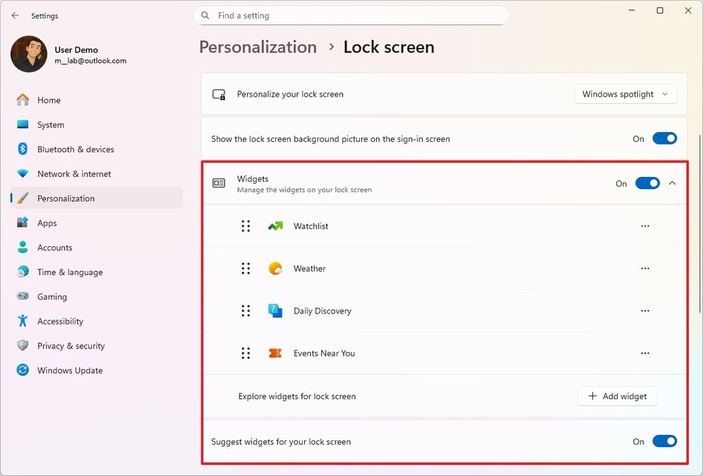703x476 pixels.
Task: Select the Daily Discovery widget icon
Action: coord(275,311)
